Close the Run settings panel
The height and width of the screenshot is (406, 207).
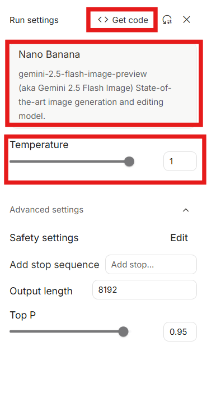pos(186,20)
